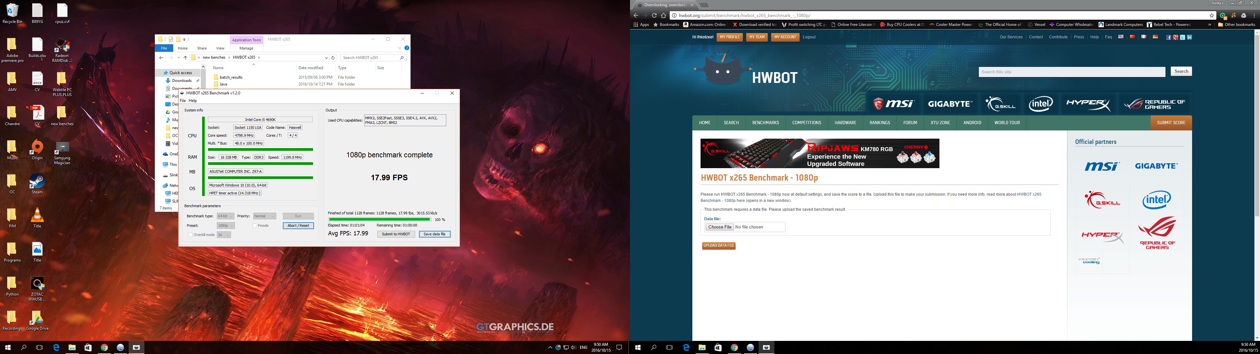Open the new benches desktop folder

[x=62, y=116]
